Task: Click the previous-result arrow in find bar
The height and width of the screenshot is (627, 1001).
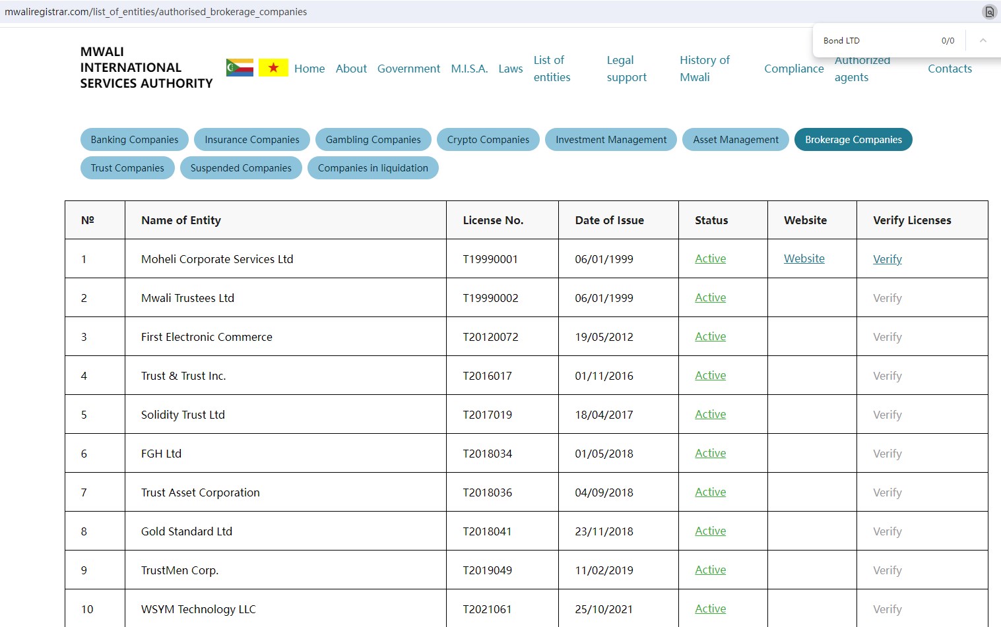Action: [983, 41]
